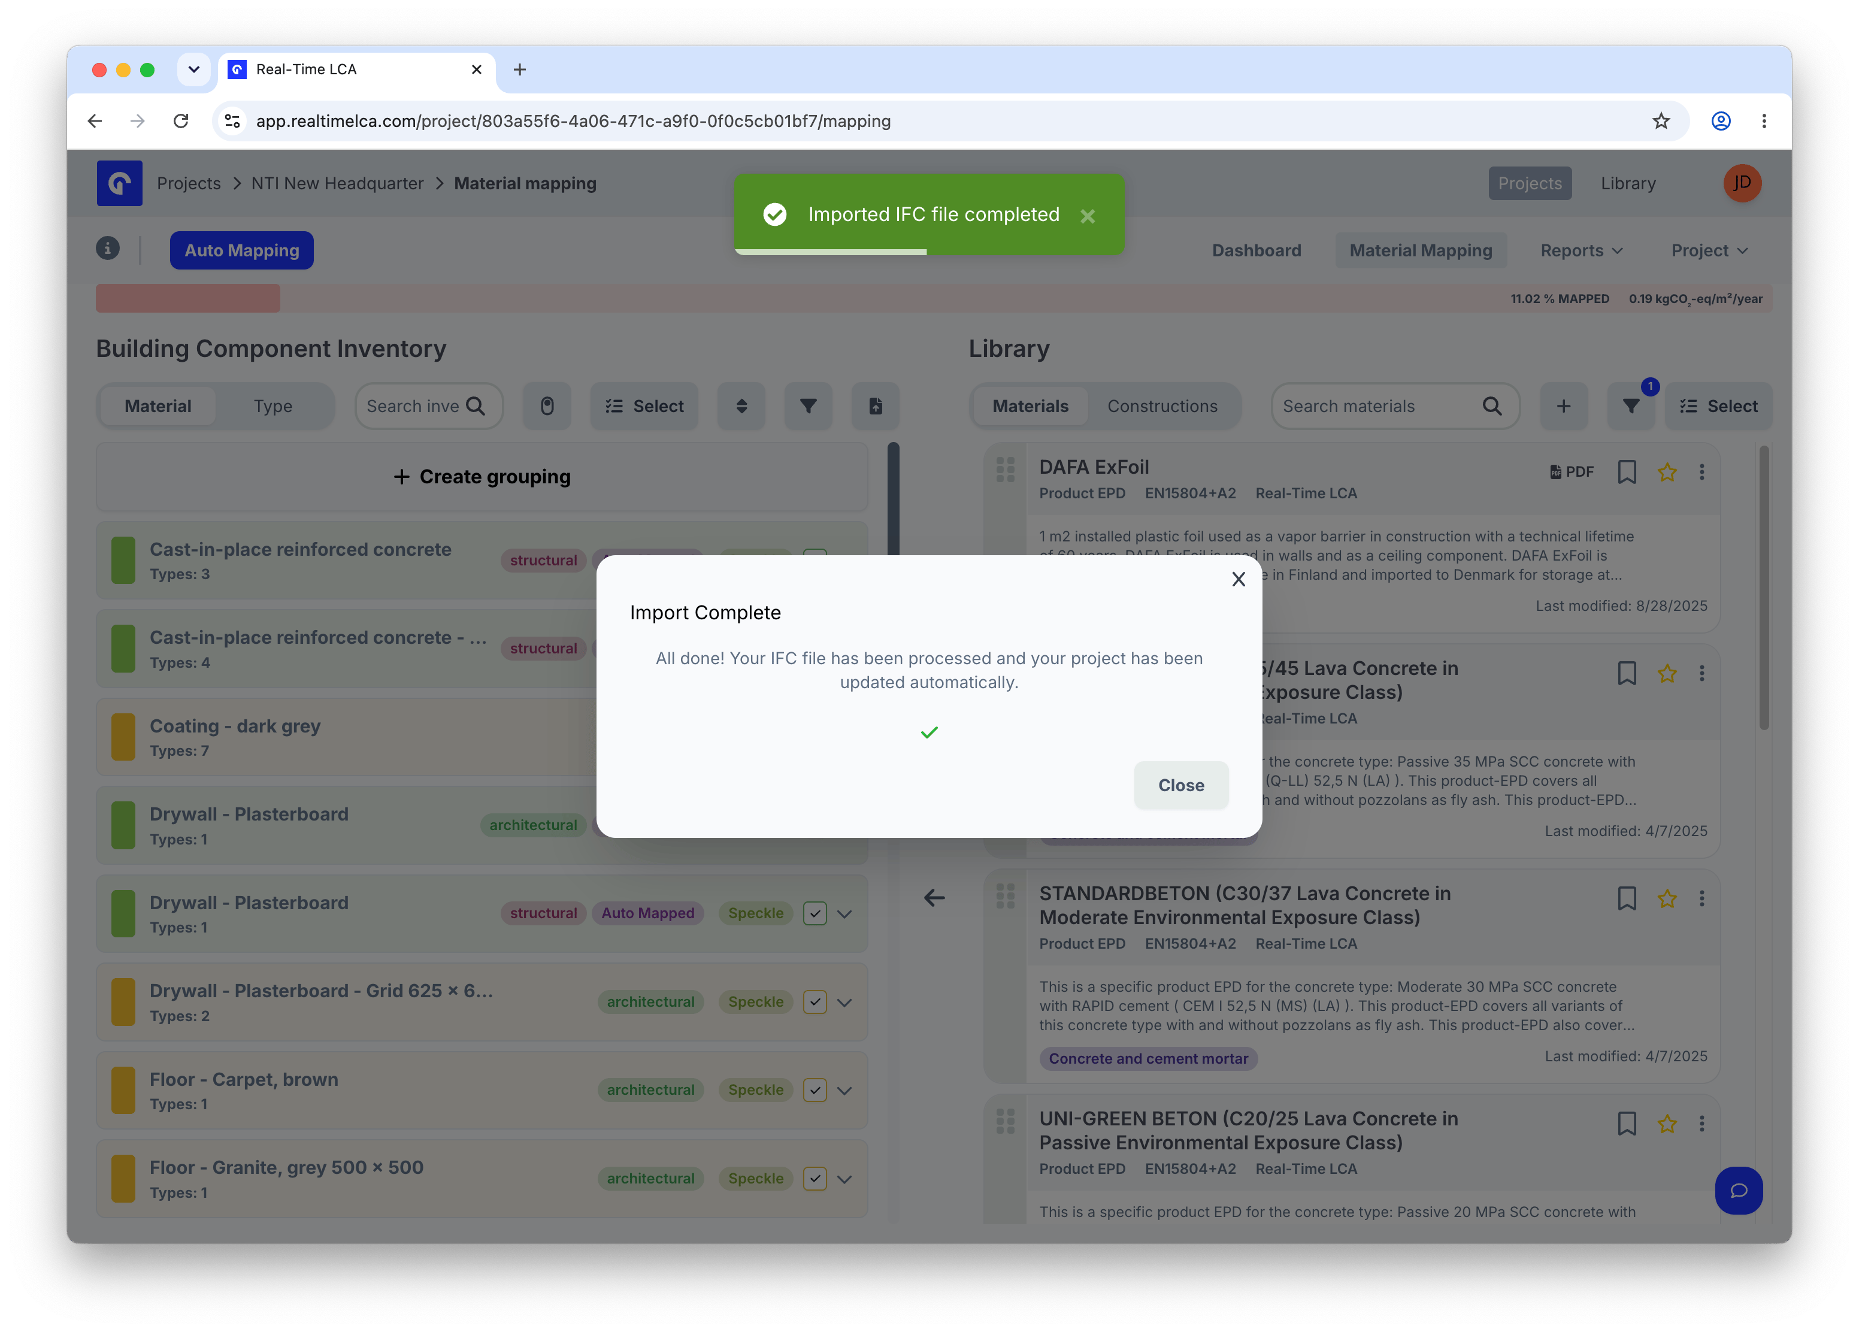Image resolution: width=1859 pixels, height=1332 pixels.
Task: Focus the Search inventory field
Action: click(429, 407)
